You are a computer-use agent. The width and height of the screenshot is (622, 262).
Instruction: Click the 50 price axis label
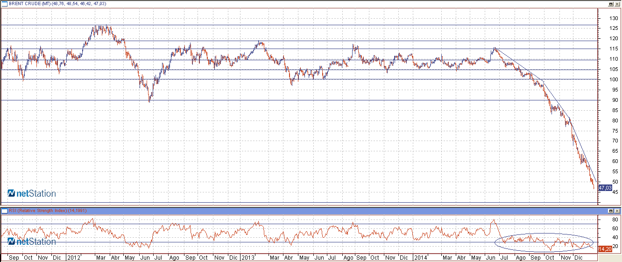[615, 182]
